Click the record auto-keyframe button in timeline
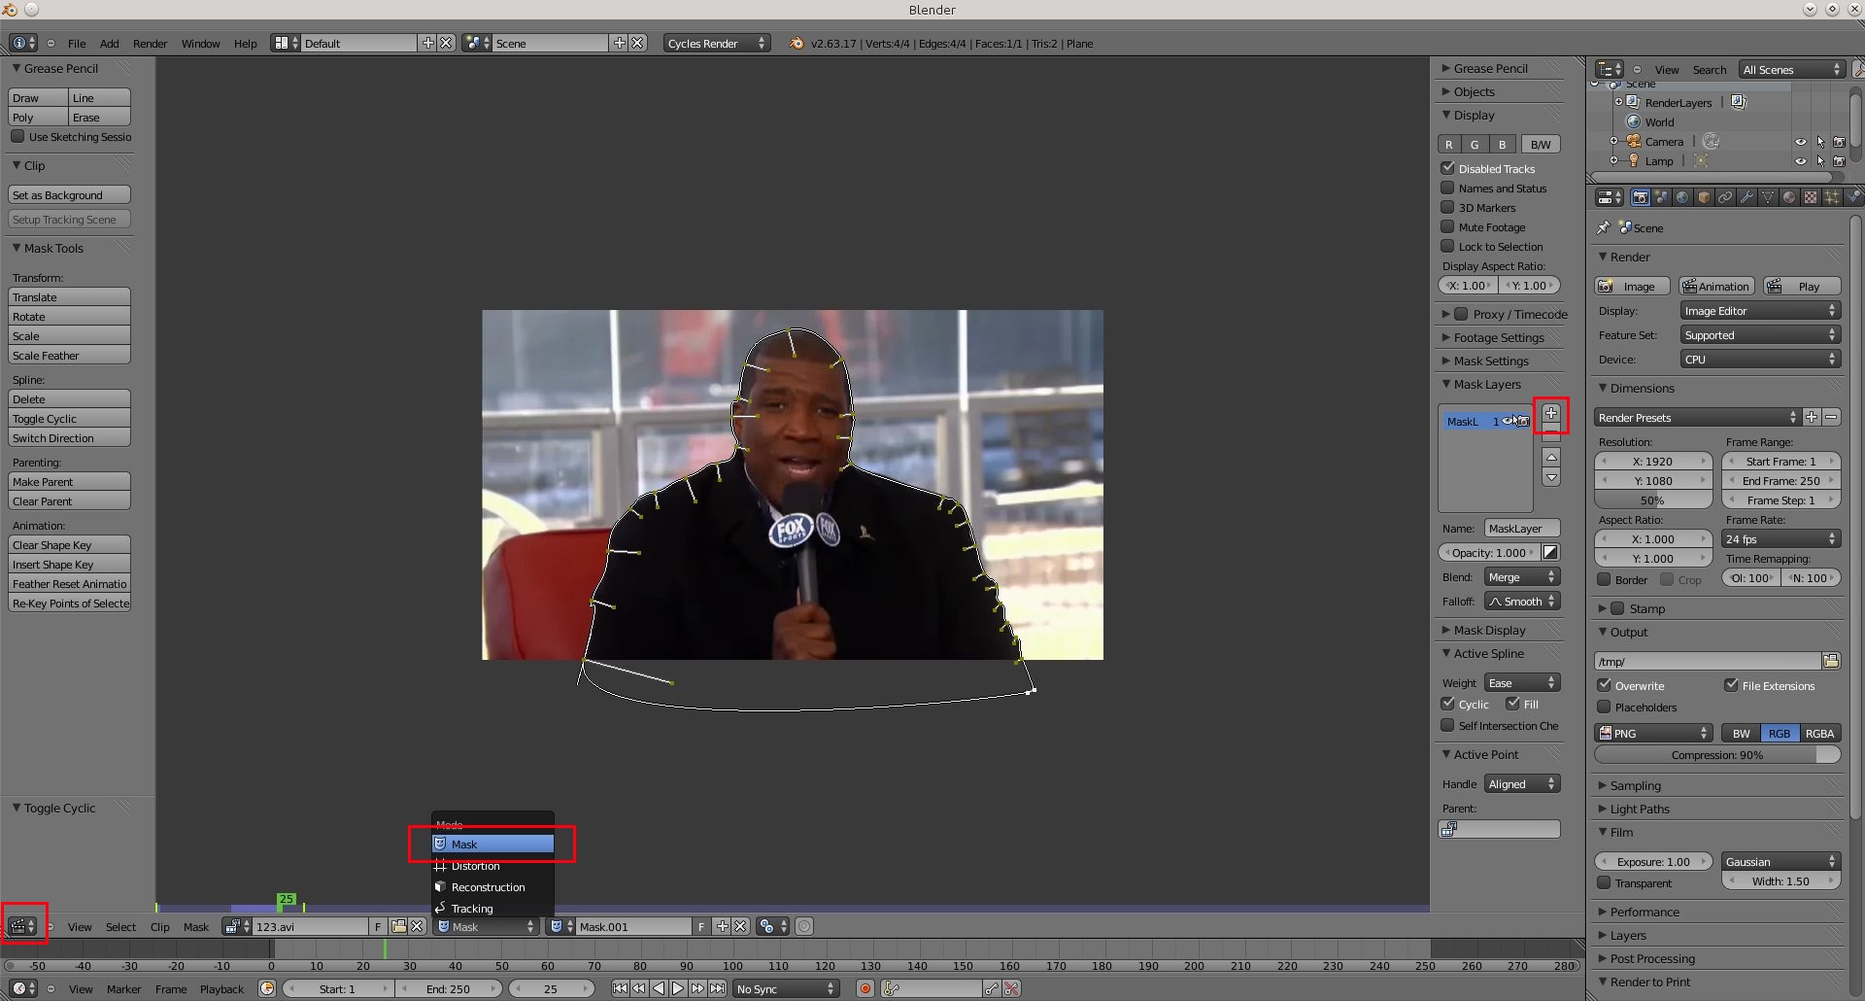This screenshot has width=1865, height=1001. pyautogui.click(x=865, y=988)
